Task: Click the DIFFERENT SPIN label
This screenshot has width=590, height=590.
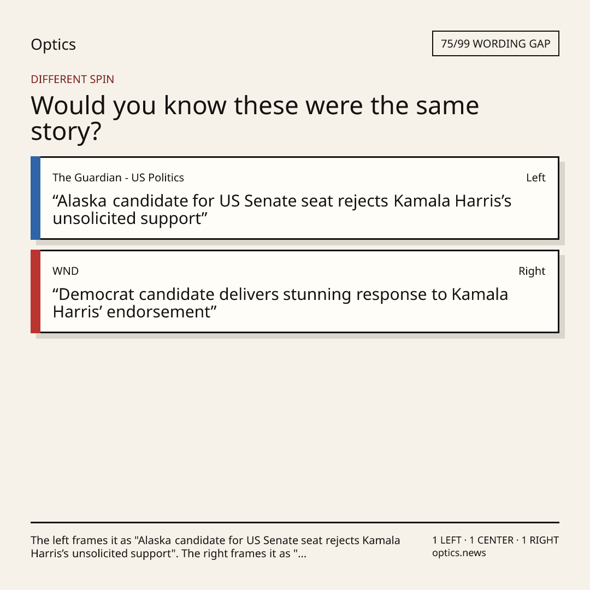Action: (x=72, y=79)
